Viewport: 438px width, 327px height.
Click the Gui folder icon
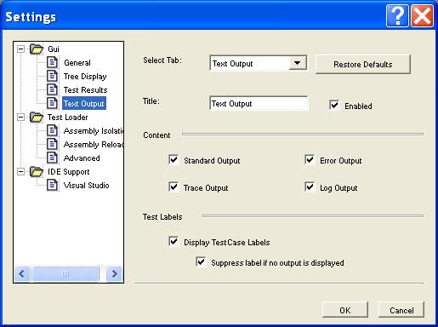click(37, 49)
